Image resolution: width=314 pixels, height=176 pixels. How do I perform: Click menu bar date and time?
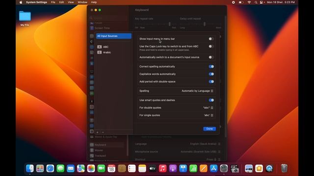(281, 2)
